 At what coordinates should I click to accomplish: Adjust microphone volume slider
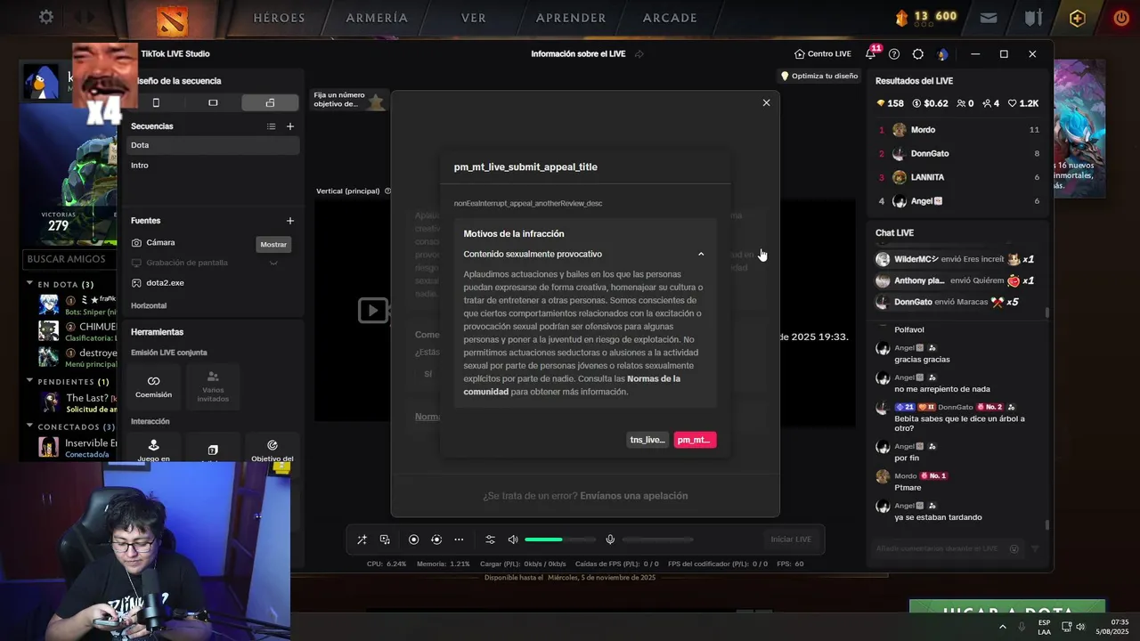click(657, 540)
